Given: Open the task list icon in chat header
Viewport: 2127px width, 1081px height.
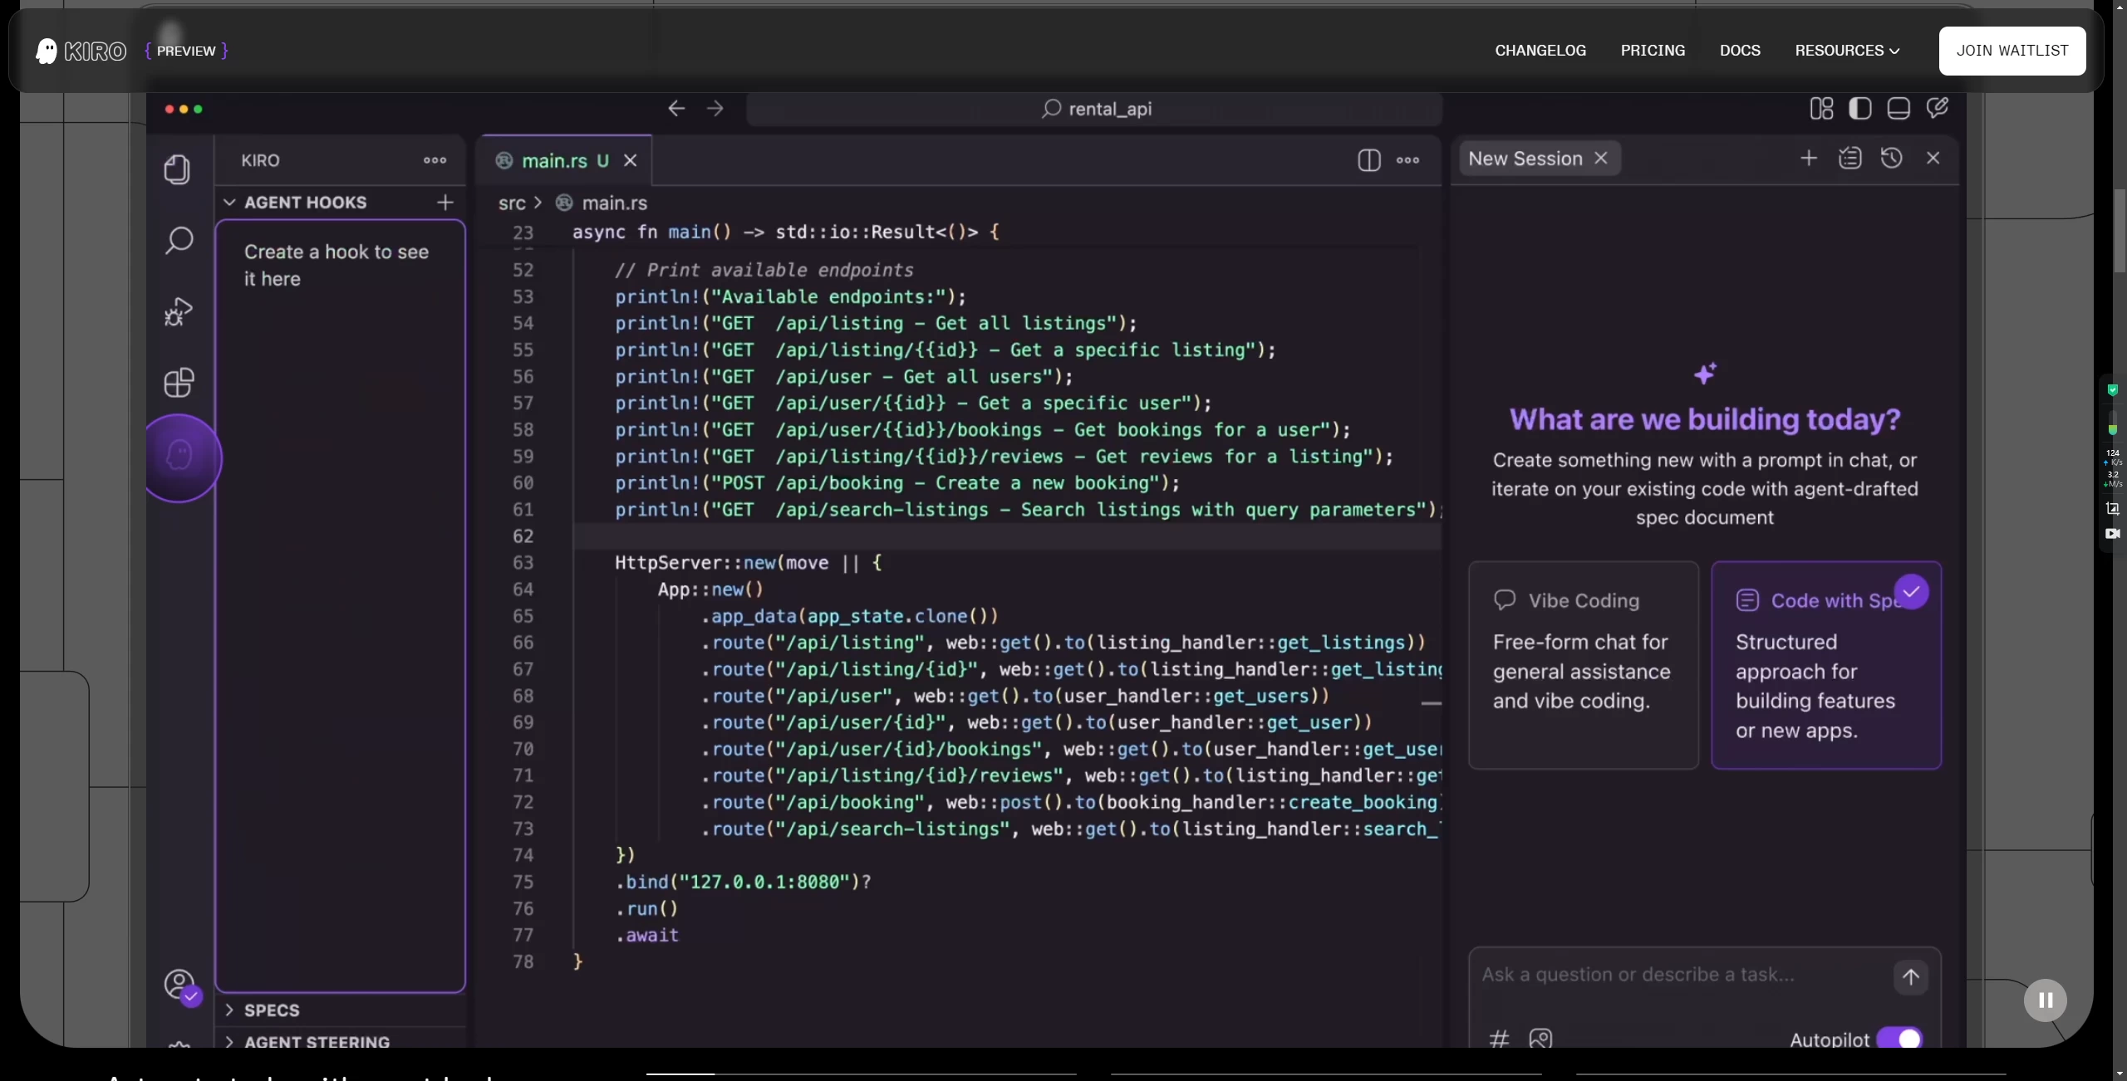Looking at the screenshot, I should click(1849, 158).
